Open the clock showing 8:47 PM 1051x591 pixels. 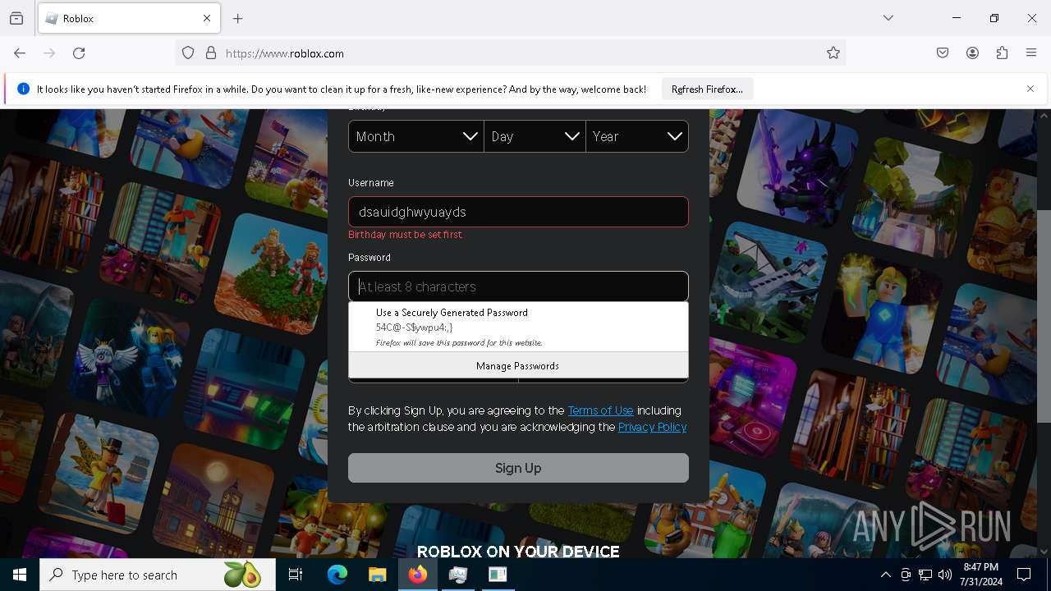(x=980, y=575)
